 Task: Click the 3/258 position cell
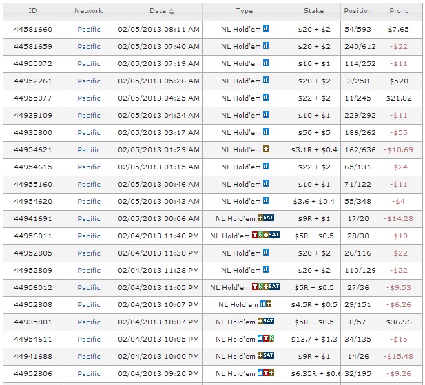[357, 81]
